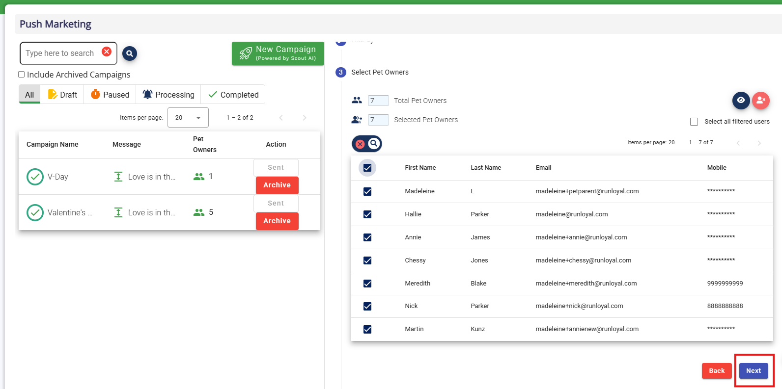Click the Selected Pet Owners add-person icon
Image resolution: width=782 pixels, height=389 pixels.
[x=357, y=120]
